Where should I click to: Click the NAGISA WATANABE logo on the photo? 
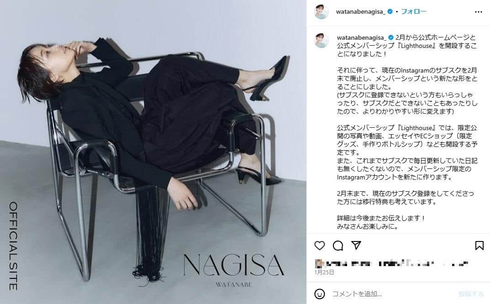(x=233, y=270)
